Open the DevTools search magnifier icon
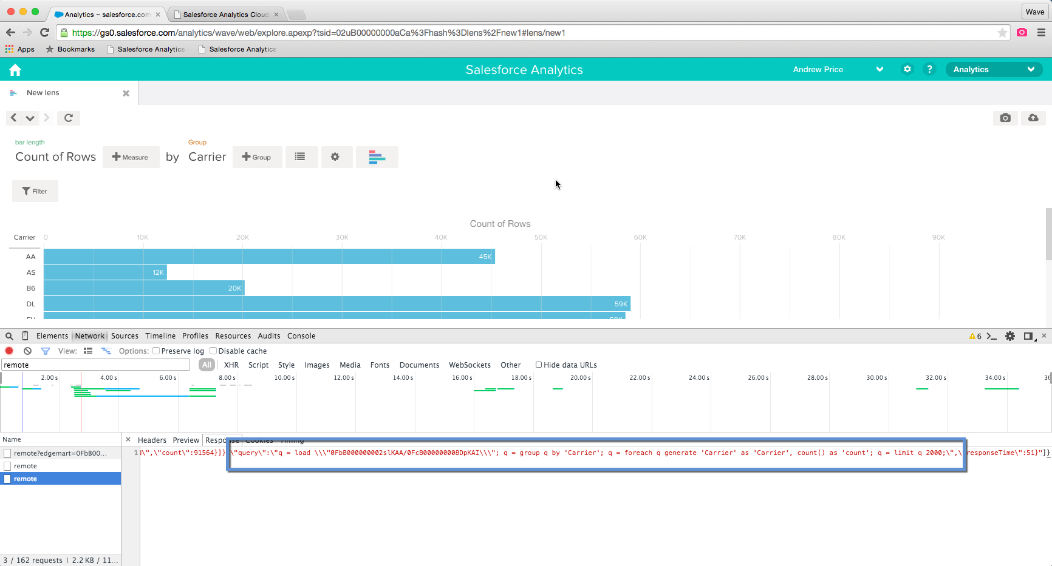The width and height of the screenshot is (1052, 566). tap(9, 336)
